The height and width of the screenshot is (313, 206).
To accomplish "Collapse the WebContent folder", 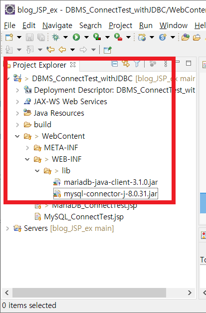I will click(17, 136).
